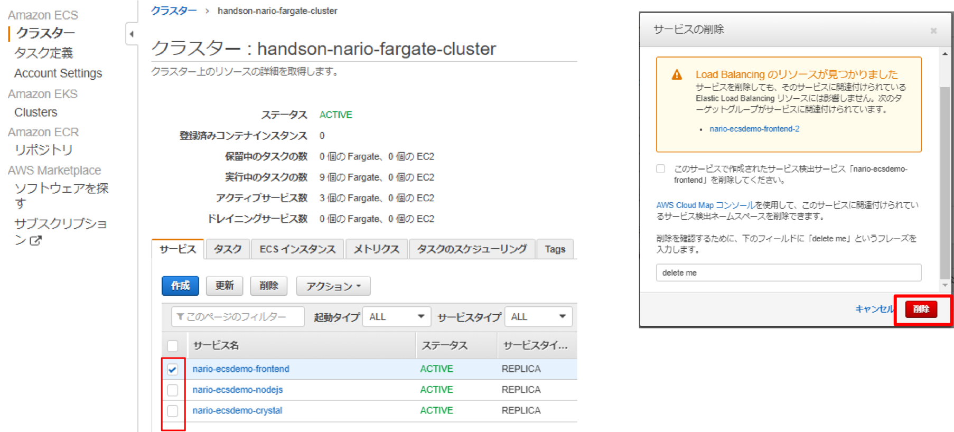Click the green ACTIVE cluster status value
The image size is (954, 432).
336,115
